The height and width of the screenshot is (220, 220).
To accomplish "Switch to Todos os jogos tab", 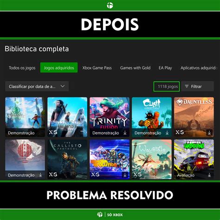I will point(22,68).
